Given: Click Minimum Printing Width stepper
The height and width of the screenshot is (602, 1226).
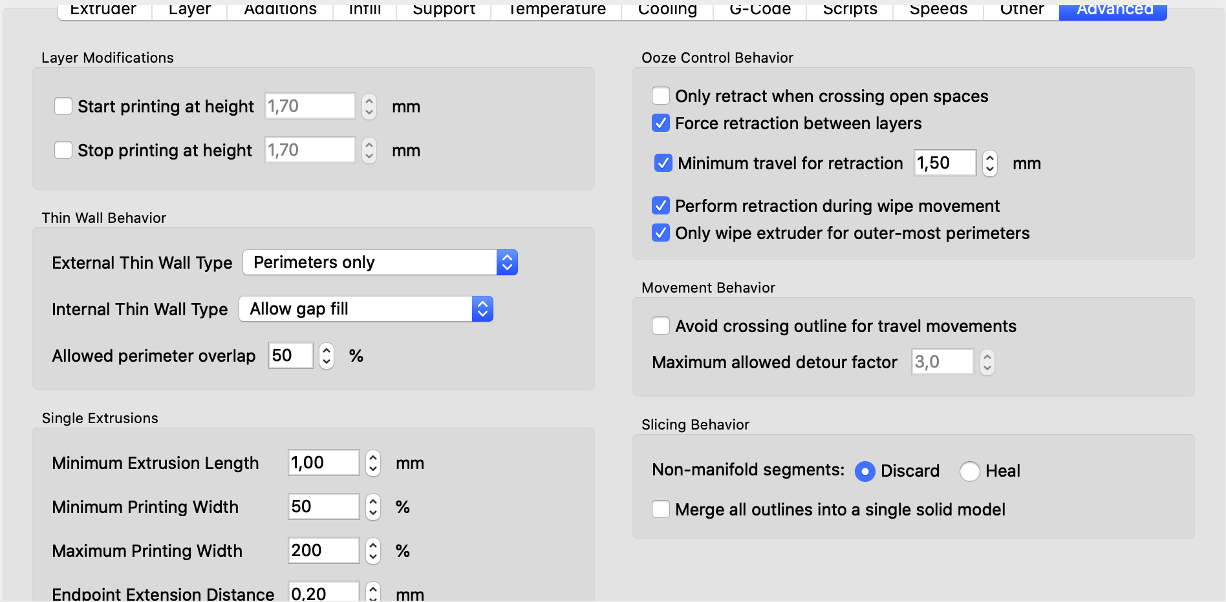Looking at the screenshot, I should pyautogui.click(x=373, y=506).
